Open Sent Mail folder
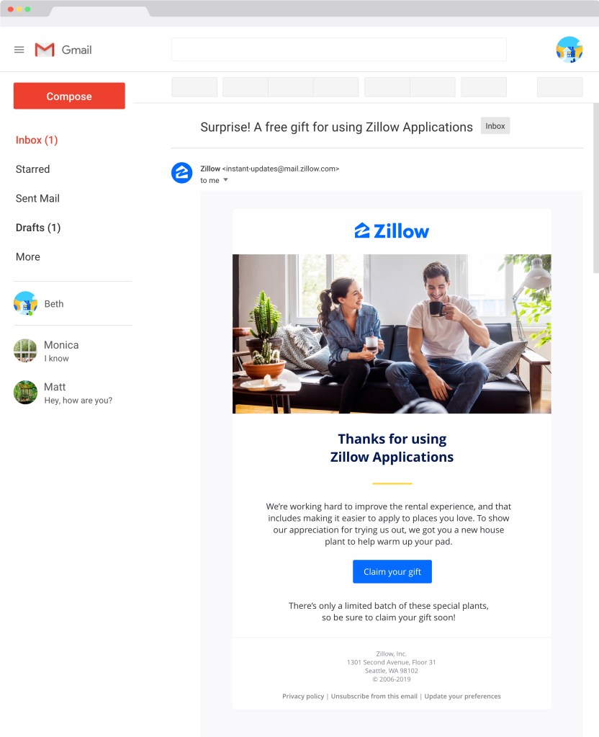The image size is (599, 737). click(x=37, y=198)
